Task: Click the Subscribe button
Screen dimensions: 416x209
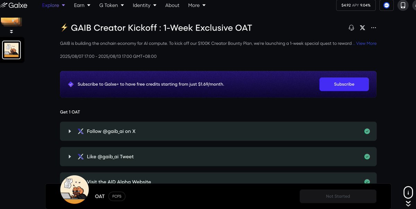Action: [x=344, y=84]
